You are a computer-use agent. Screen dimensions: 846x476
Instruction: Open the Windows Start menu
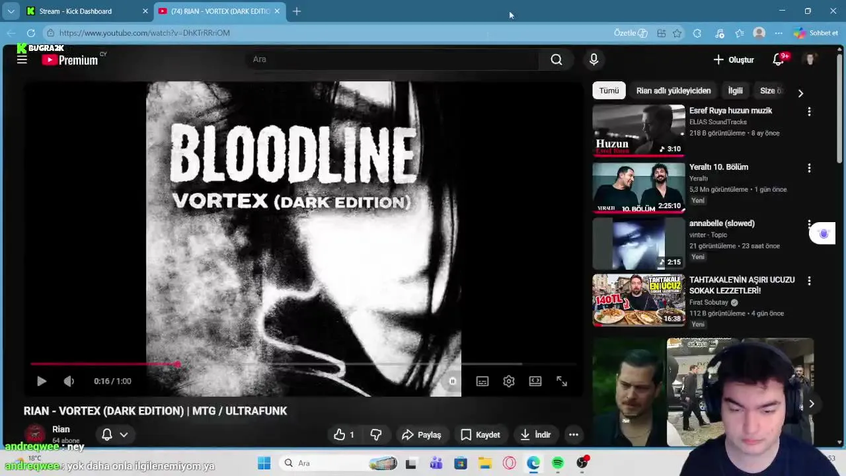point(264,463)
